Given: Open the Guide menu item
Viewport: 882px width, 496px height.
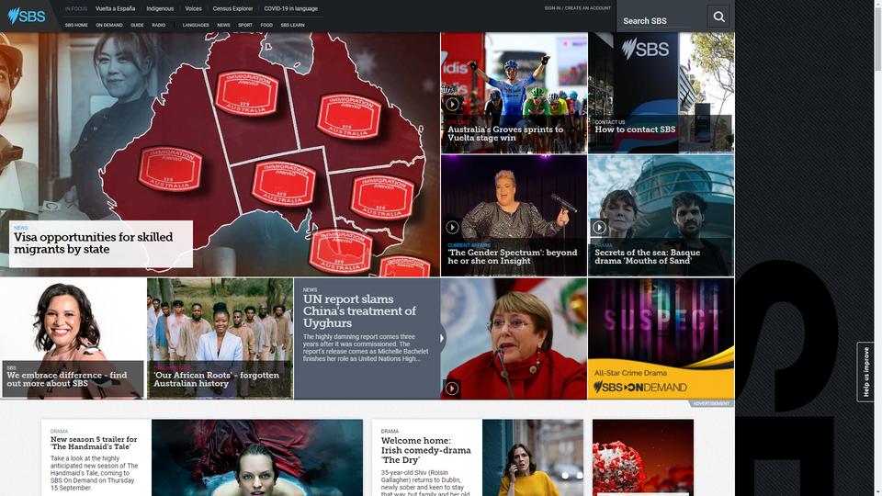Looking at the screenshot, I should point(137,26).
